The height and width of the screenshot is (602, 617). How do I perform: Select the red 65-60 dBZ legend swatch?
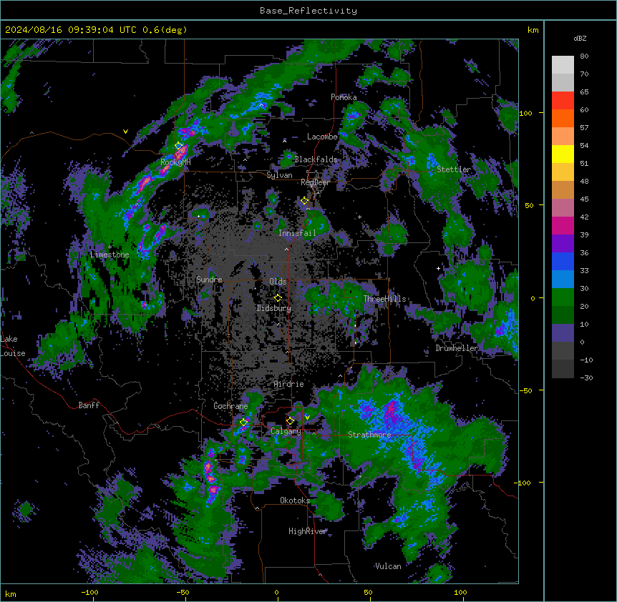pos(563,101)
